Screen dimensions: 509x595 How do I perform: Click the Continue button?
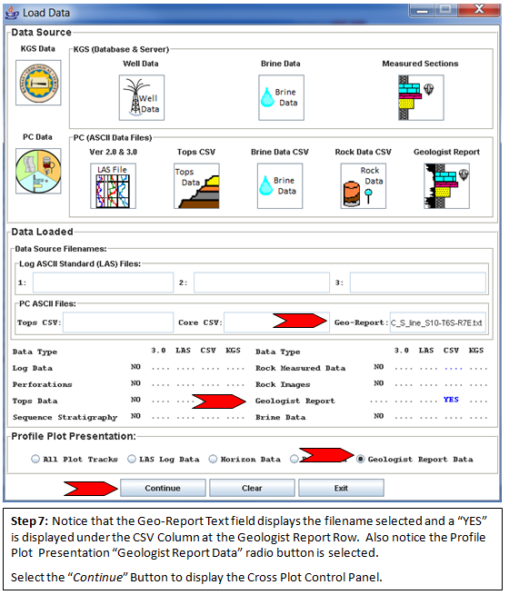pos(163,488)
